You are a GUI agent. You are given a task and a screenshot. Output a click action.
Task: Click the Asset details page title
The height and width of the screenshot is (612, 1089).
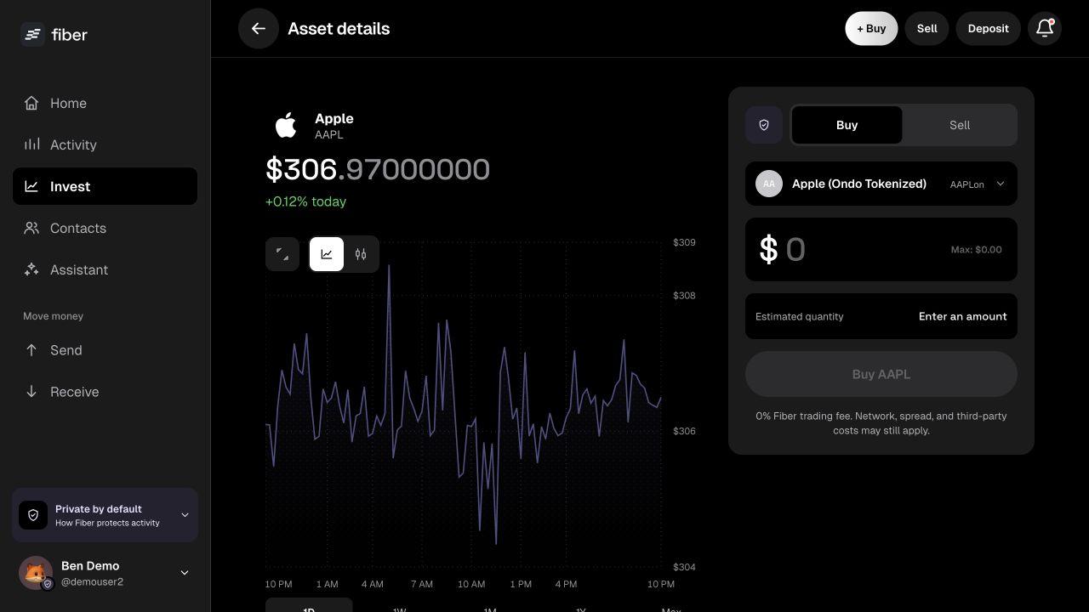(x=339, y=29)
